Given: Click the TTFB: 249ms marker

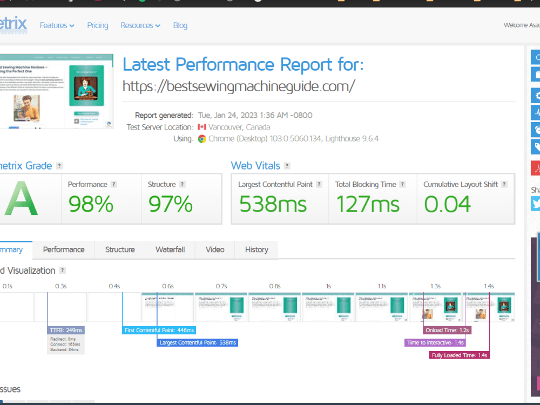Looking at the screenshot, I should click(66, 330).
